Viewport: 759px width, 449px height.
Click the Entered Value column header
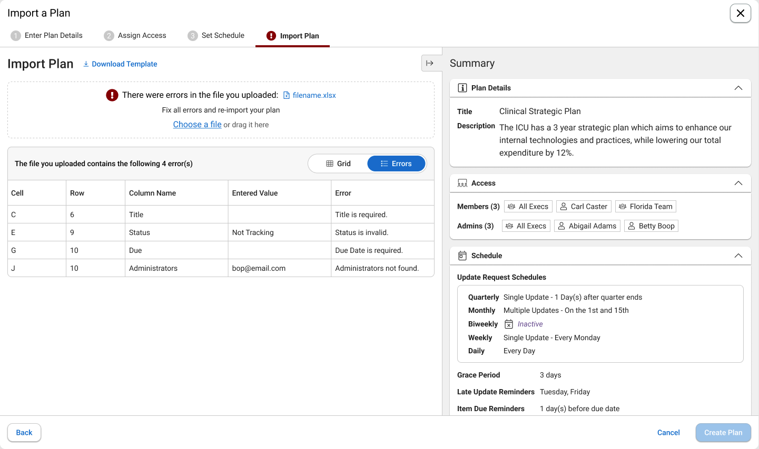pos(280,193)
